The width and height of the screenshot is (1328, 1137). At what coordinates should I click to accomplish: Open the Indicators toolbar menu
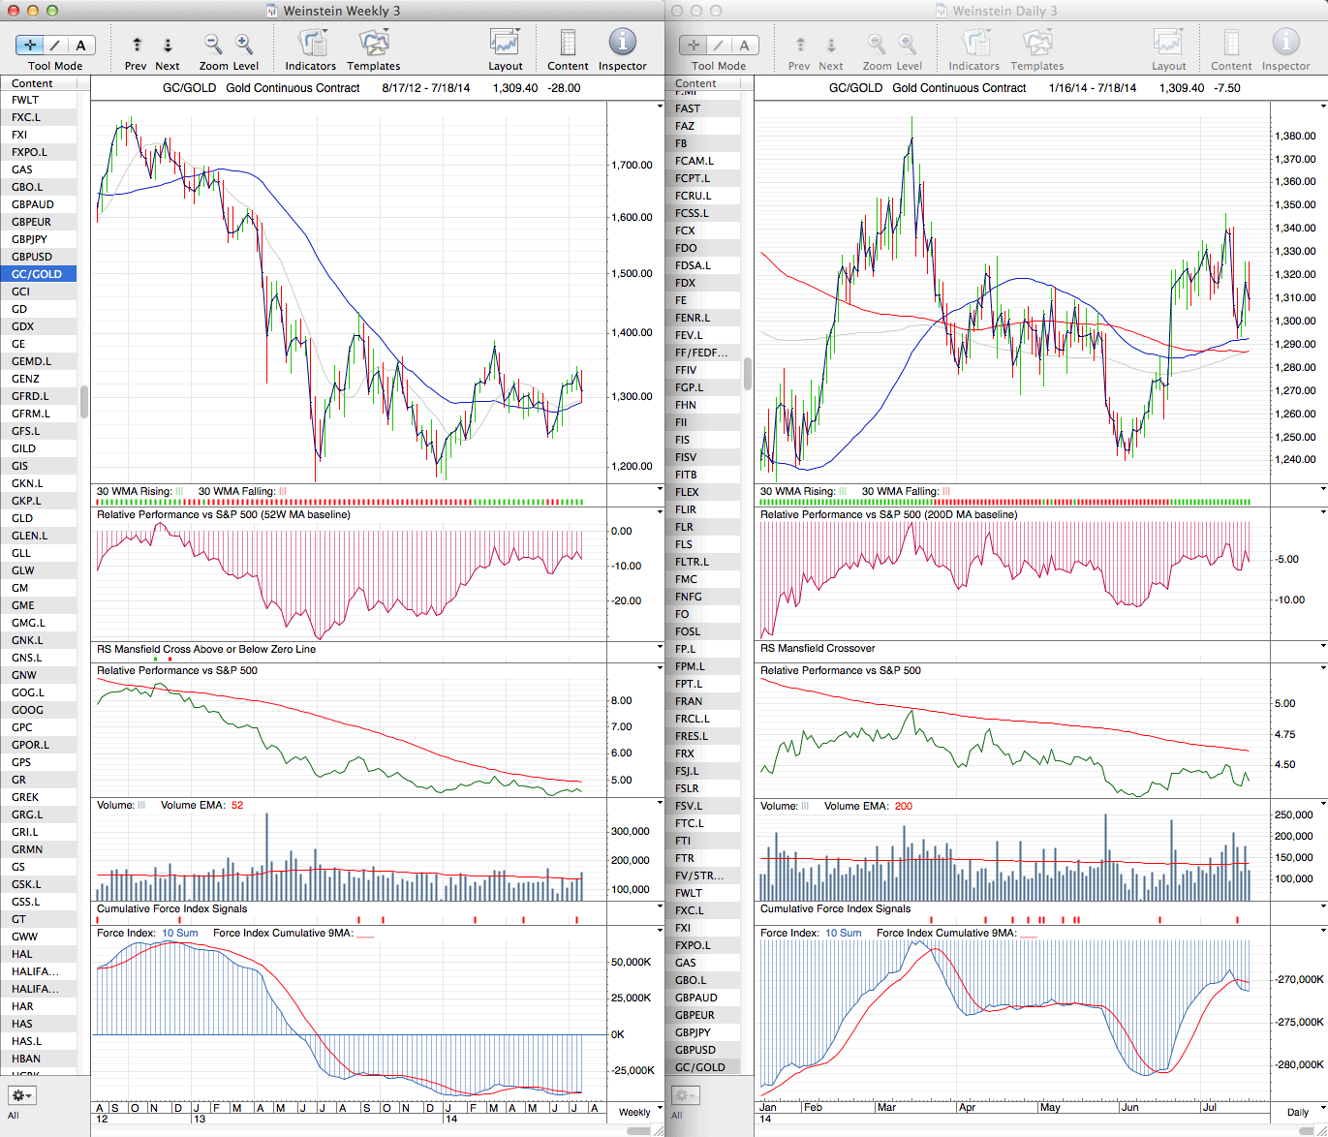[x=311, y=44]
